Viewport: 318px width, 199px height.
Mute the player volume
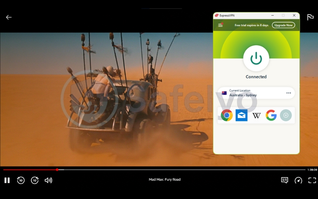[x=48, y=180]
